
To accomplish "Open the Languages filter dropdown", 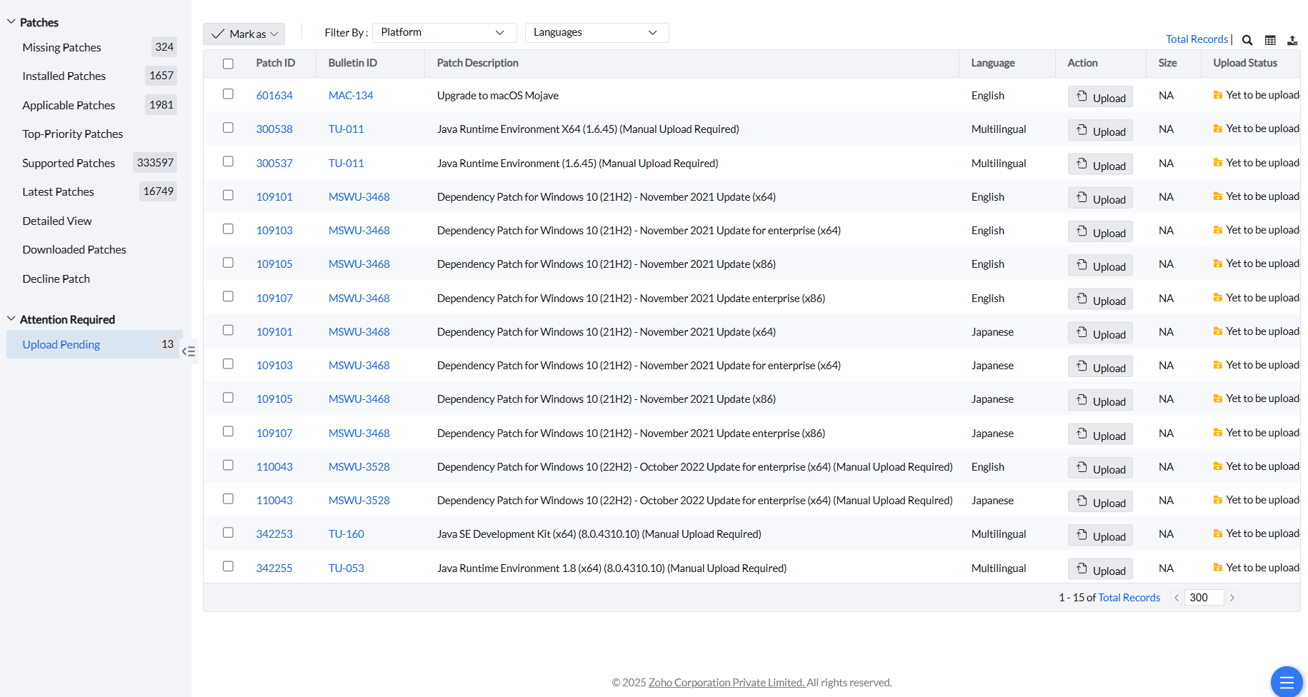I will click(596, 33).
